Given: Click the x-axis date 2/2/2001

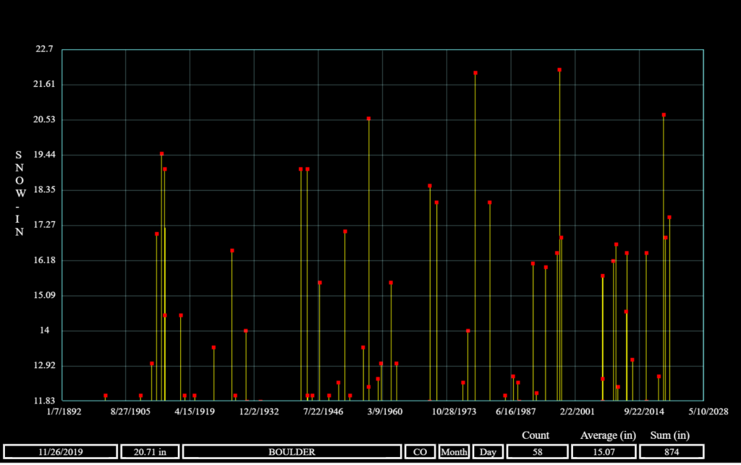Looking at the screenshot, I should [577, 411].
